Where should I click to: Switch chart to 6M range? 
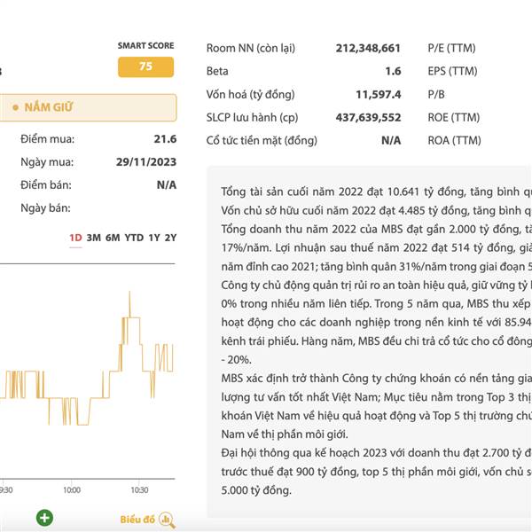tap(113, 238)
